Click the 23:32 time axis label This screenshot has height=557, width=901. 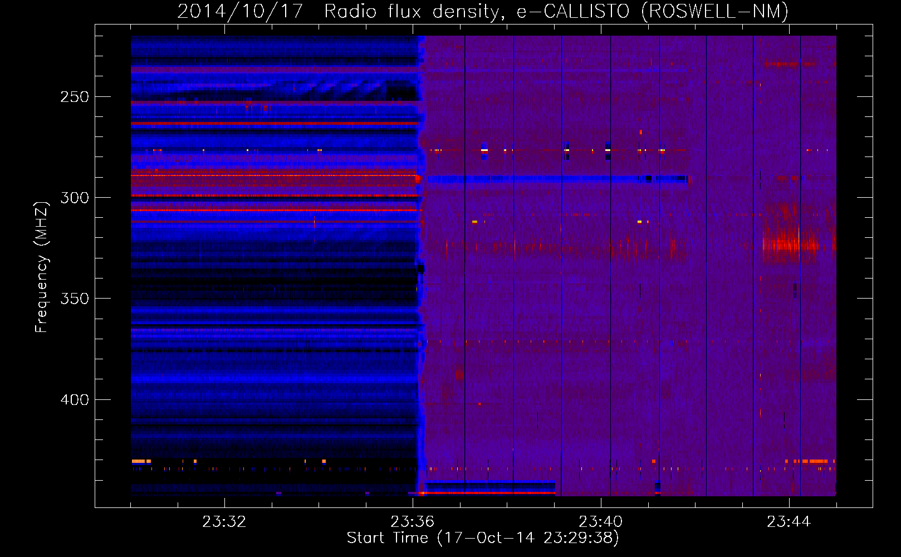tap(224, 522)
